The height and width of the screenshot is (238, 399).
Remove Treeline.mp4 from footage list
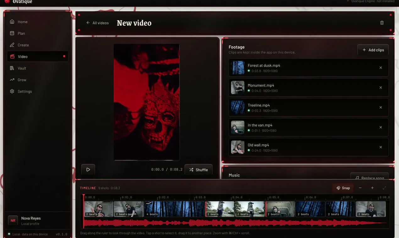point(380,107)
